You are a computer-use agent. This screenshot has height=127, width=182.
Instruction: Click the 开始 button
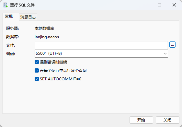coord(141,120)
